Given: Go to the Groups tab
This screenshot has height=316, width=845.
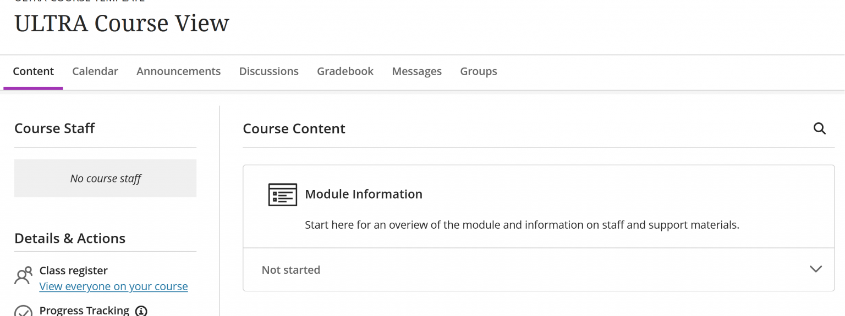Looking at the screenshot, I should point(478,71).
